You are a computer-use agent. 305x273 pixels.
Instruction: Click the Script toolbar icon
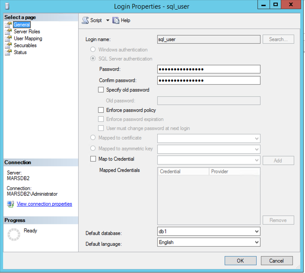click(85, 20)
